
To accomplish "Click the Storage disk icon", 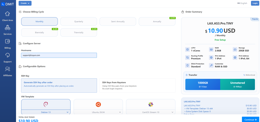I will [235, 49].
